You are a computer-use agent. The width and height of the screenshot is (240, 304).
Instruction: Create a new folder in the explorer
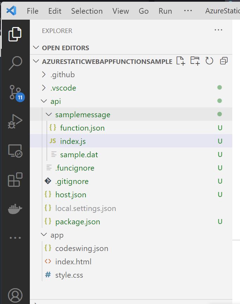tap(195, 61)
